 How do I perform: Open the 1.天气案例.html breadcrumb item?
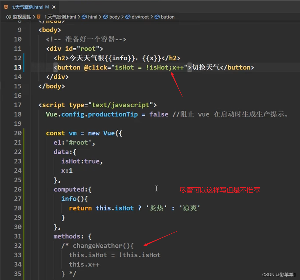[60, 17]
